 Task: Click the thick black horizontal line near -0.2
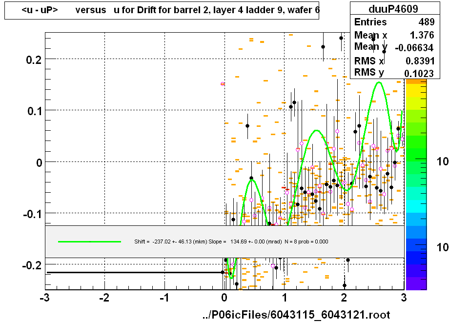pyautogui.click(x=134, y=272)
